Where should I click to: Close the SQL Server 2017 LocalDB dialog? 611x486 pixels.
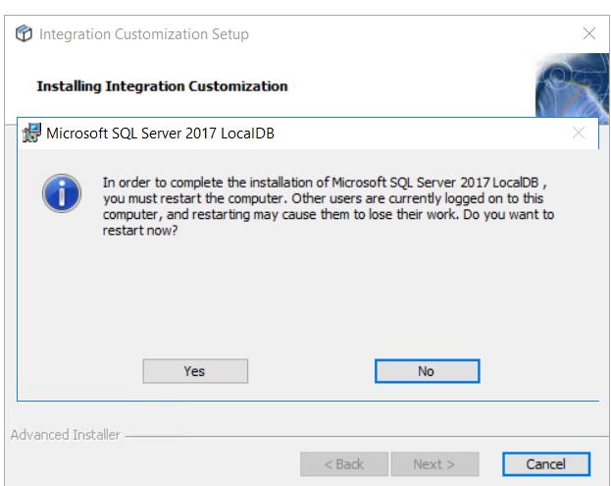point(578,133)
